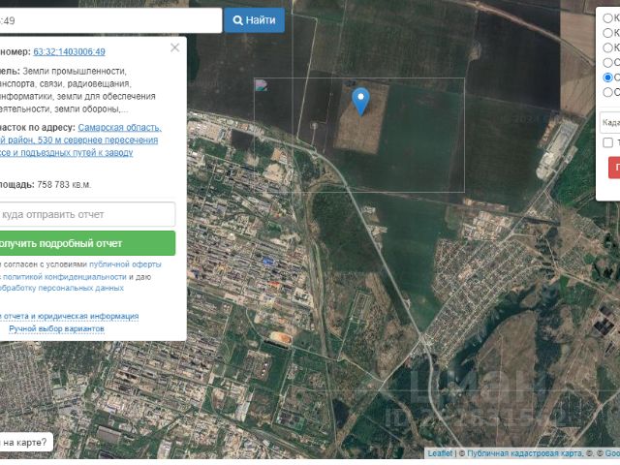
Task: Click Ручной выбор вариантов link
Action: [56, 328]
